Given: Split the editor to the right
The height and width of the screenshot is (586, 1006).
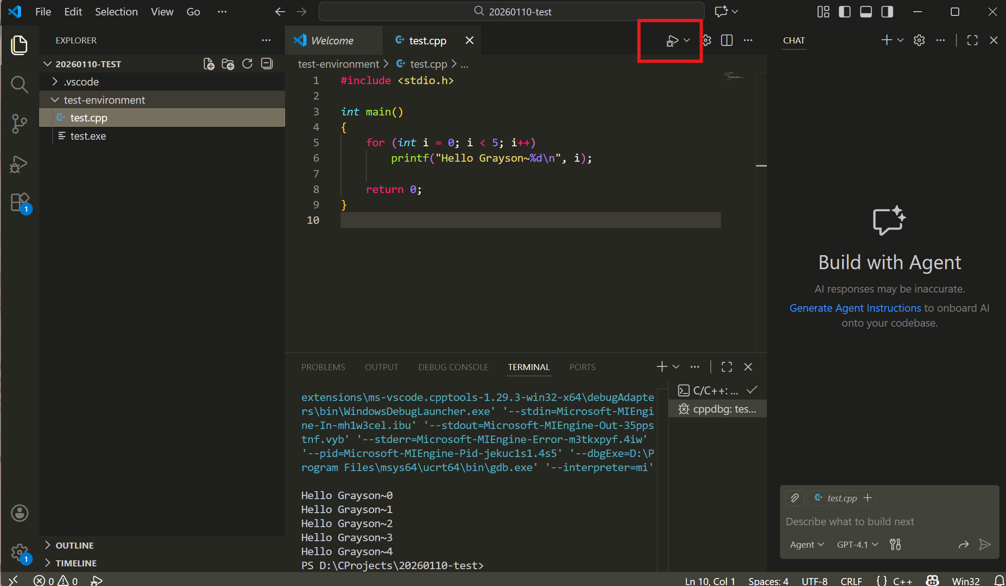Looking at the screenshot, I should pos(727,41).
